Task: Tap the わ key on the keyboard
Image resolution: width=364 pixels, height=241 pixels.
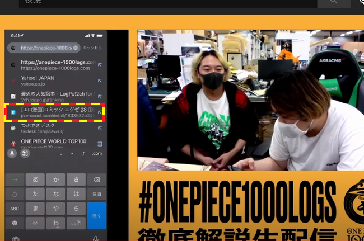Action: point(55,223)
